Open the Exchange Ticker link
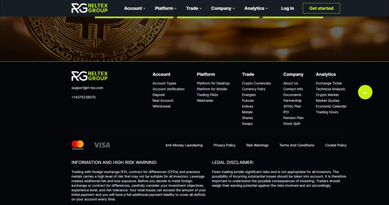 (x=329, y=83)
